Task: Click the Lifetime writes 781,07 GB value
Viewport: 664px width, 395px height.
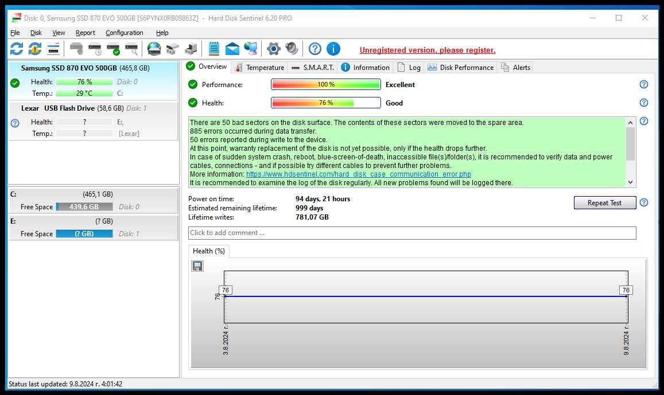Action: (x=312, y=217)
